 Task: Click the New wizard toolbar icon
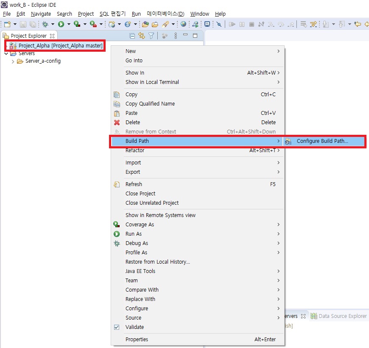point(8,24)
